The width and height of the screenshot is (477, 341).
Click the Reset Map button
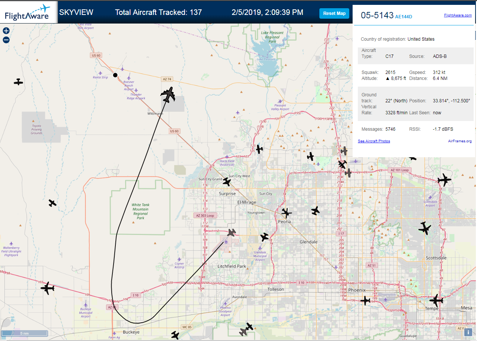point(334,13)
